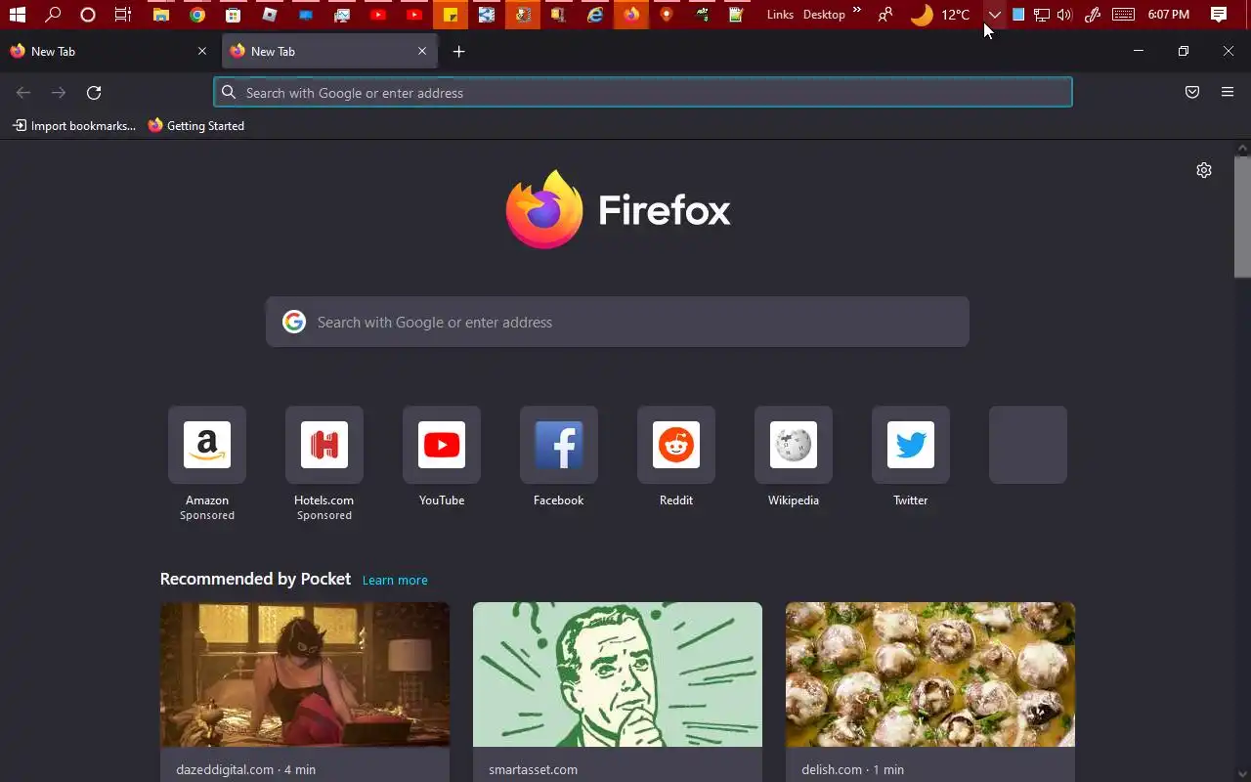Personalize new tab via gear icon
Screen dimensions: 1251x782
(1204, 170)
